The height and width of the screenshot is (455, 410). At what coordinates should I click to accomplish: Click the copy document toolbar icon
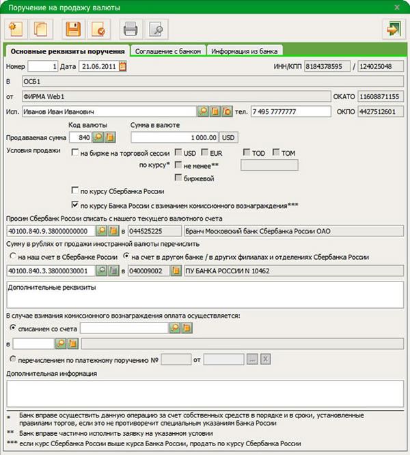coord(42,29)
